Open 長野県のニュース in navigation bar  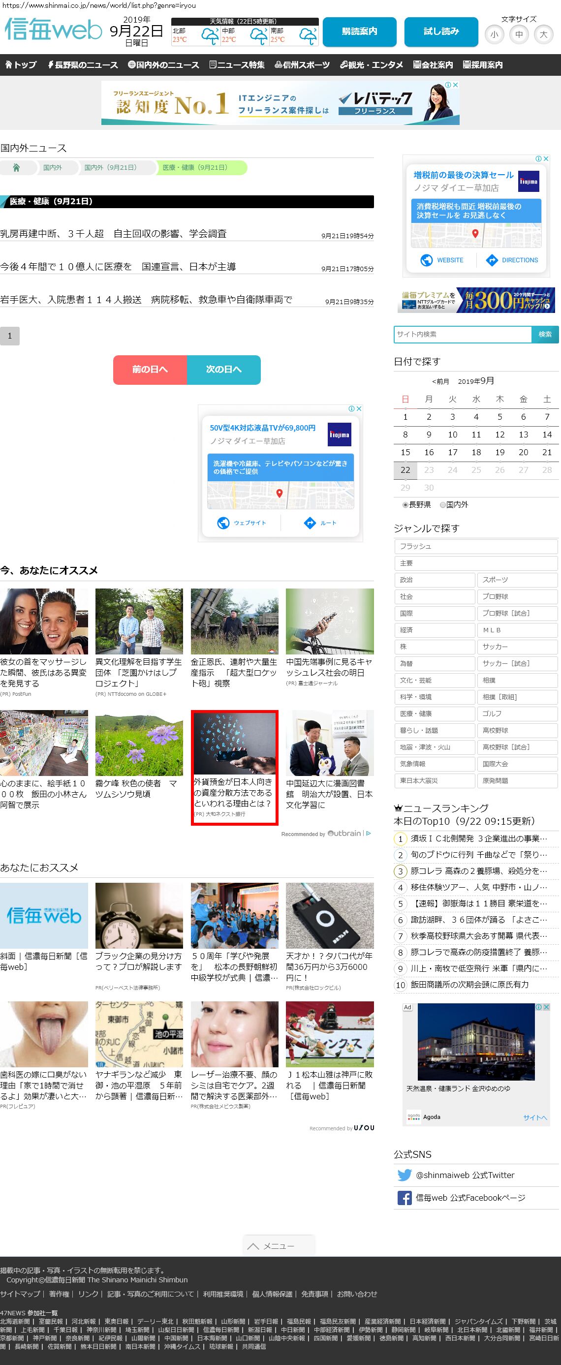(83, 64)
